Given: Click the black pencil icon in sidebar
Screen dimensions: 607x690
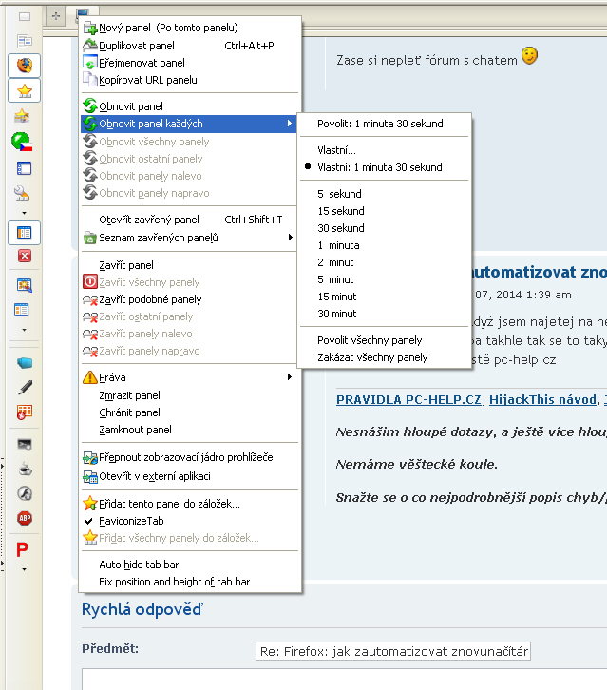Looking at the screenshot, I should pyautogui.click(x=24, y=387).
